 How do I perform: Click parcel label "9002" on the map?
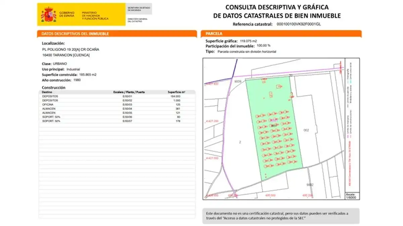point(310,185)
